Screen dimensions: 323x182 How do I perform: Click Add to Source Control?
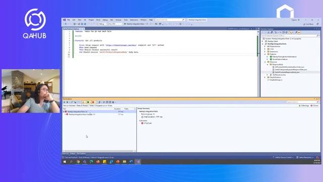[x=283, y=157]
